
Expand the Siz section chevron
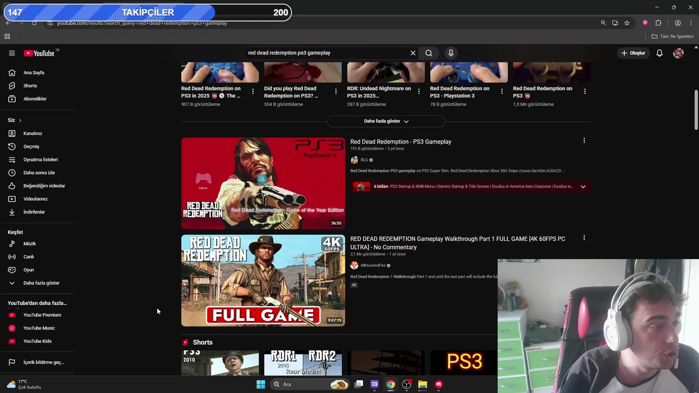(x=20, y=120)
